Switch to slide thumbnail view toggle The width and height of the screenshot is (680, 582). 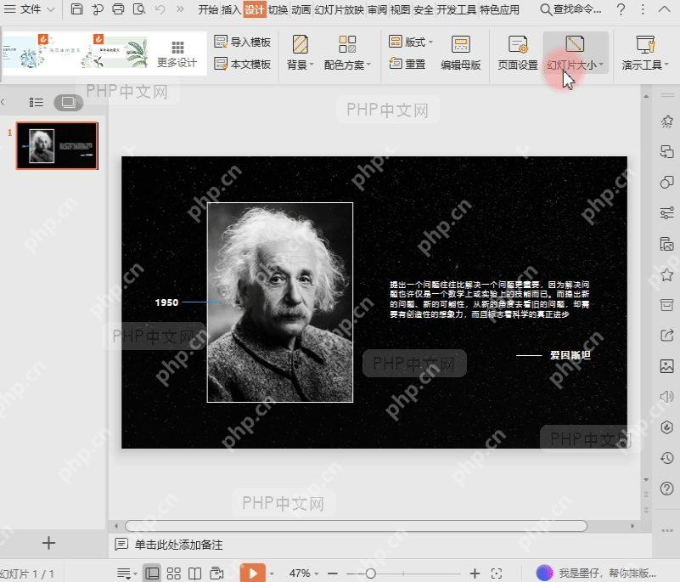69,103
